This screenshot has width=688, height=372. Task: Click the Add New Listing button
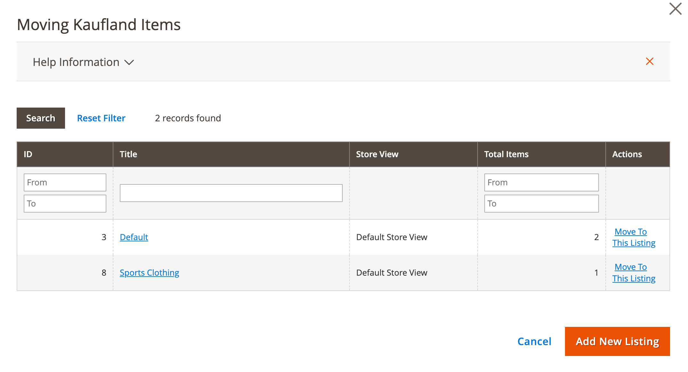tap(617, 341)
